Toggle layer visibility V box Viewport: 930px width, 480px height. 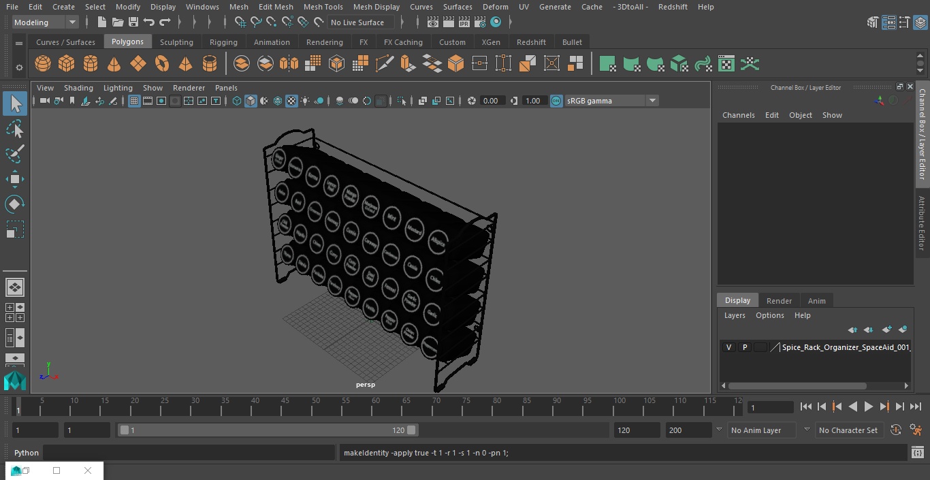(728, 347)
